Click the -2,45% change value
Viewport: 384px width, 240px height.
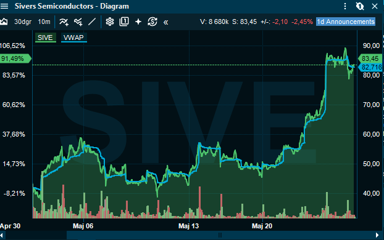tap(303, 22)
